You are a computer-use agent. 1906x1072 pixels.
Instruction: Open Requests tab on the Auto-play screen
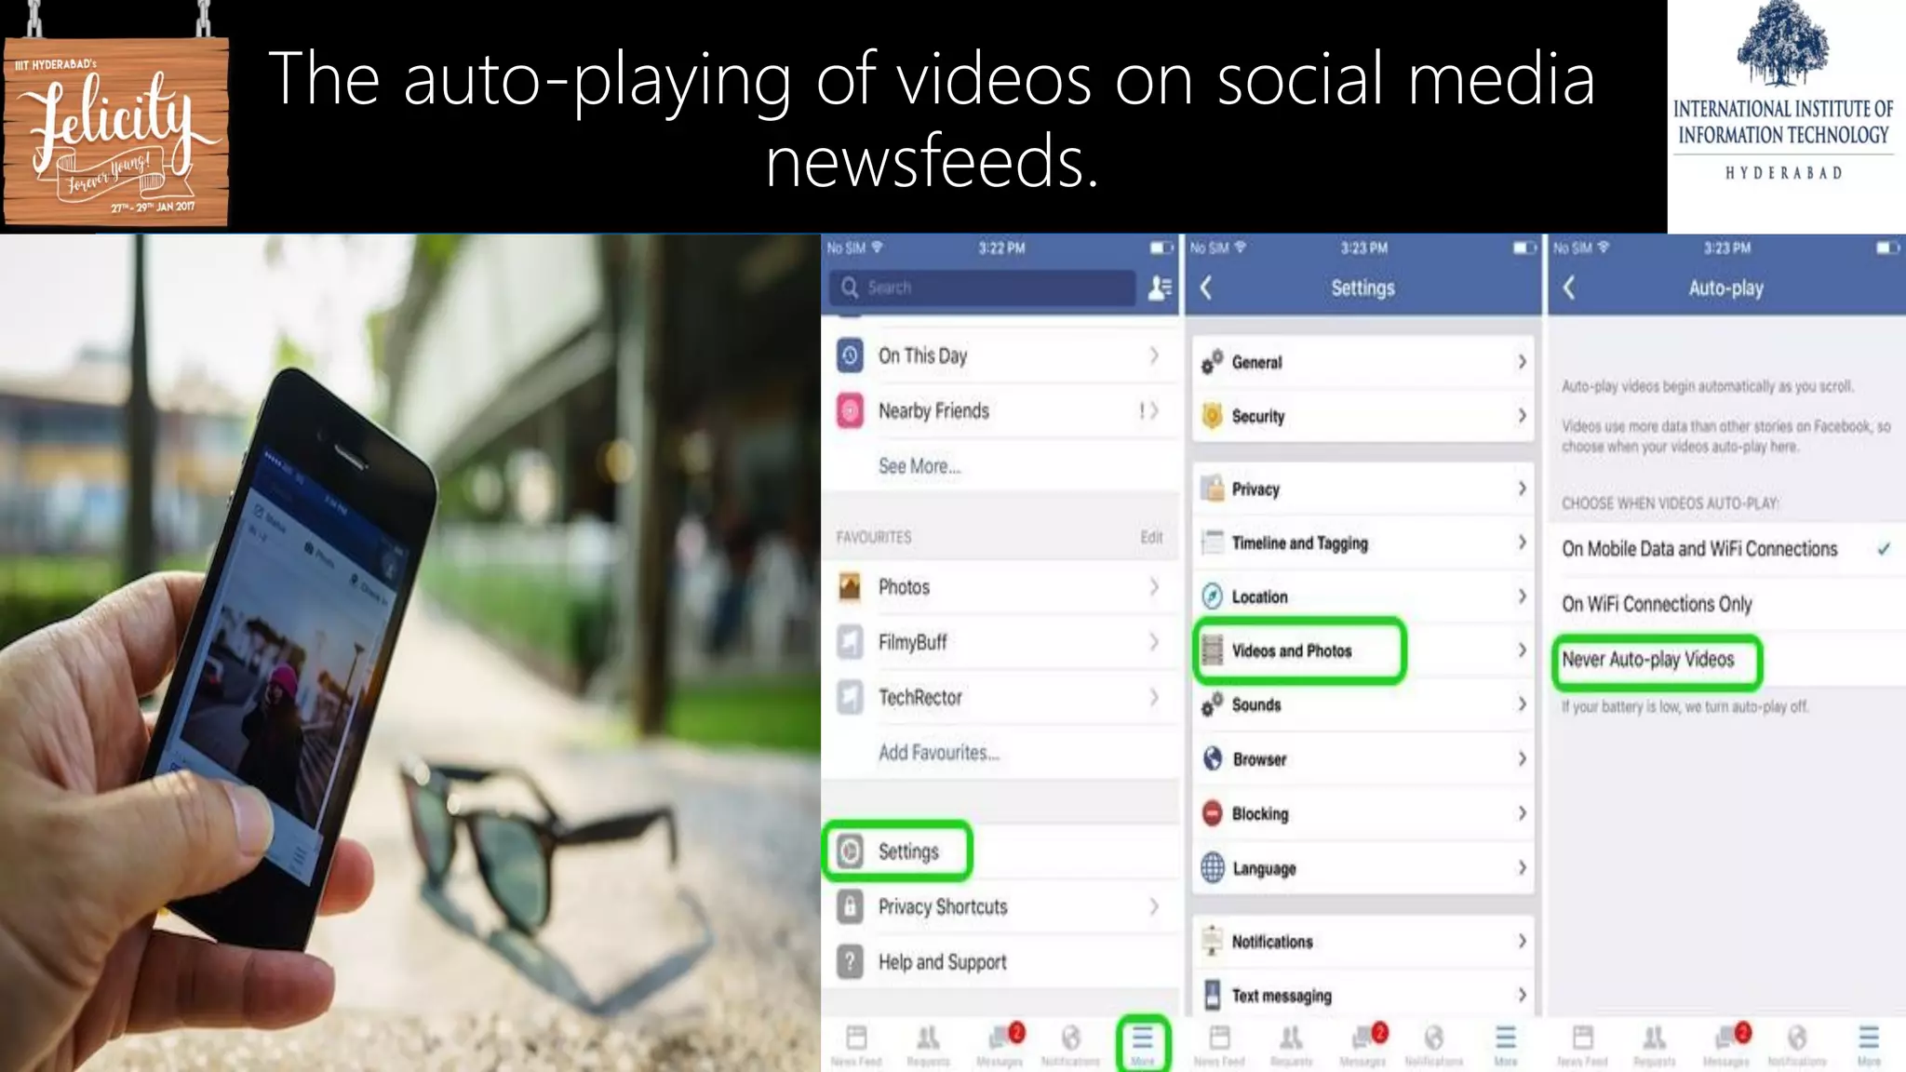pyautogui.click(x=1654, y=1044)
